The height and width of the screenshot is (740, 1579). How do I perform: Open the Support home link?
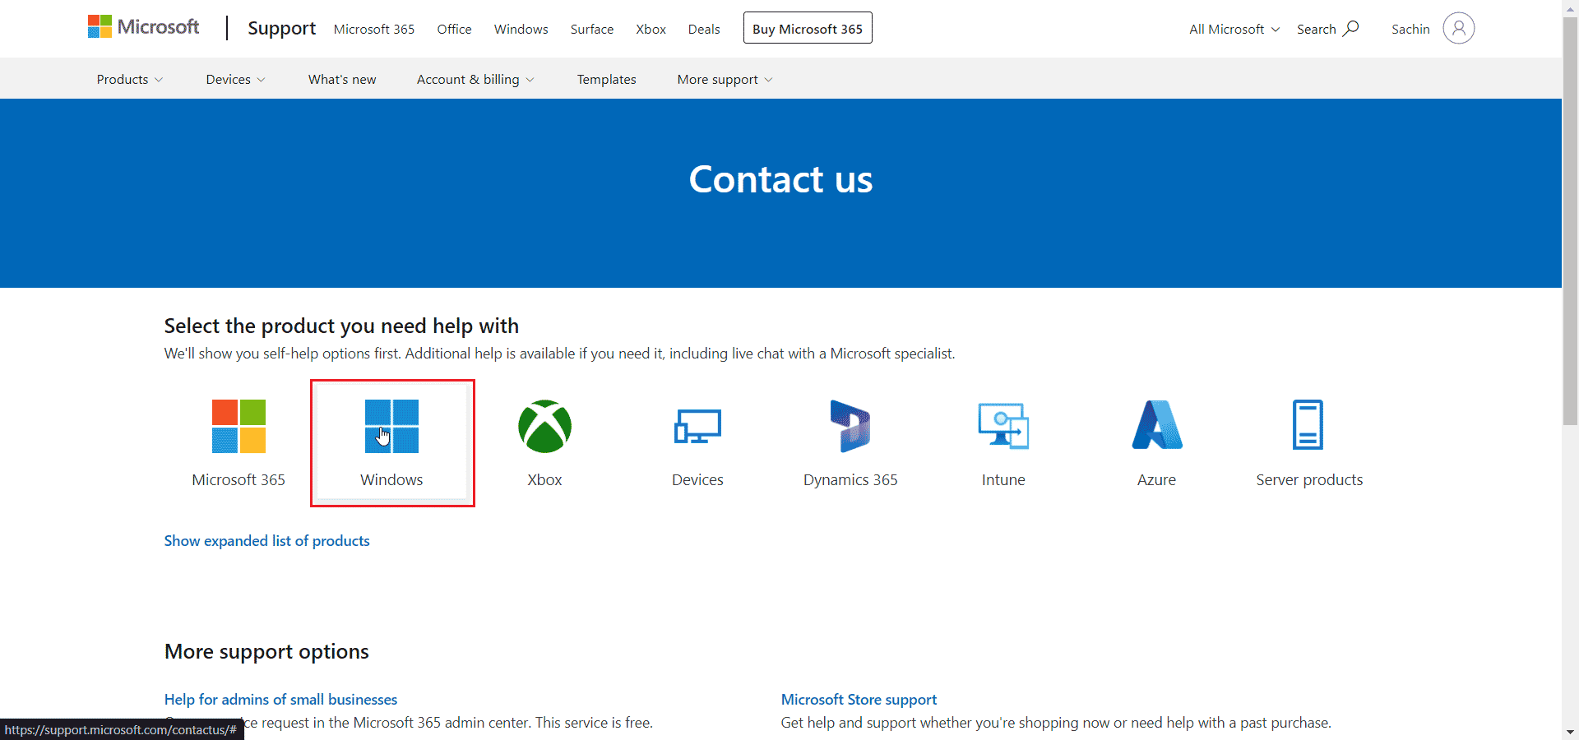coord(282,28)
